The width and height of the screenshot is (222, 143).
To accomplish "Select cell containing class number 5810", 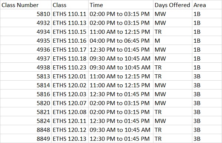I will tap(26, 14).
